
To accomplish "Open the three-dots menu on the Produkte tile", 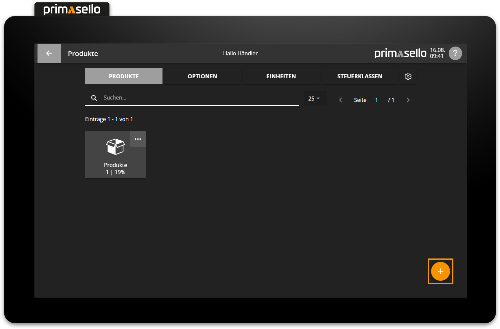I will point(138,139).
